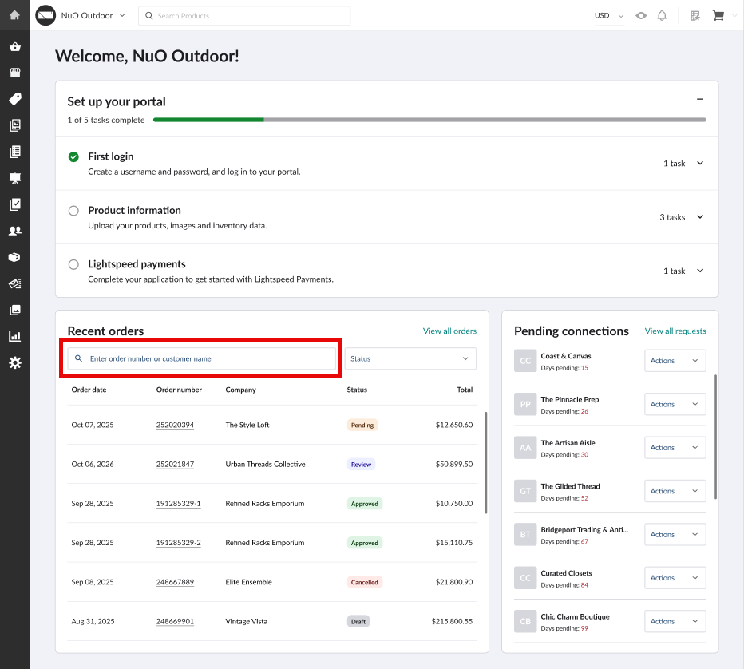The height and width of the screenshot is (669, 744).
Task: Open Actions menu for Coast & Canvas
Action: coord(675,361)
